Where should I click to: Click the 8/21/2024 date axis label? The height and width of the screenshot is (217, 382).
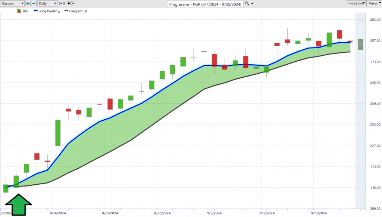tap(110, 213)
